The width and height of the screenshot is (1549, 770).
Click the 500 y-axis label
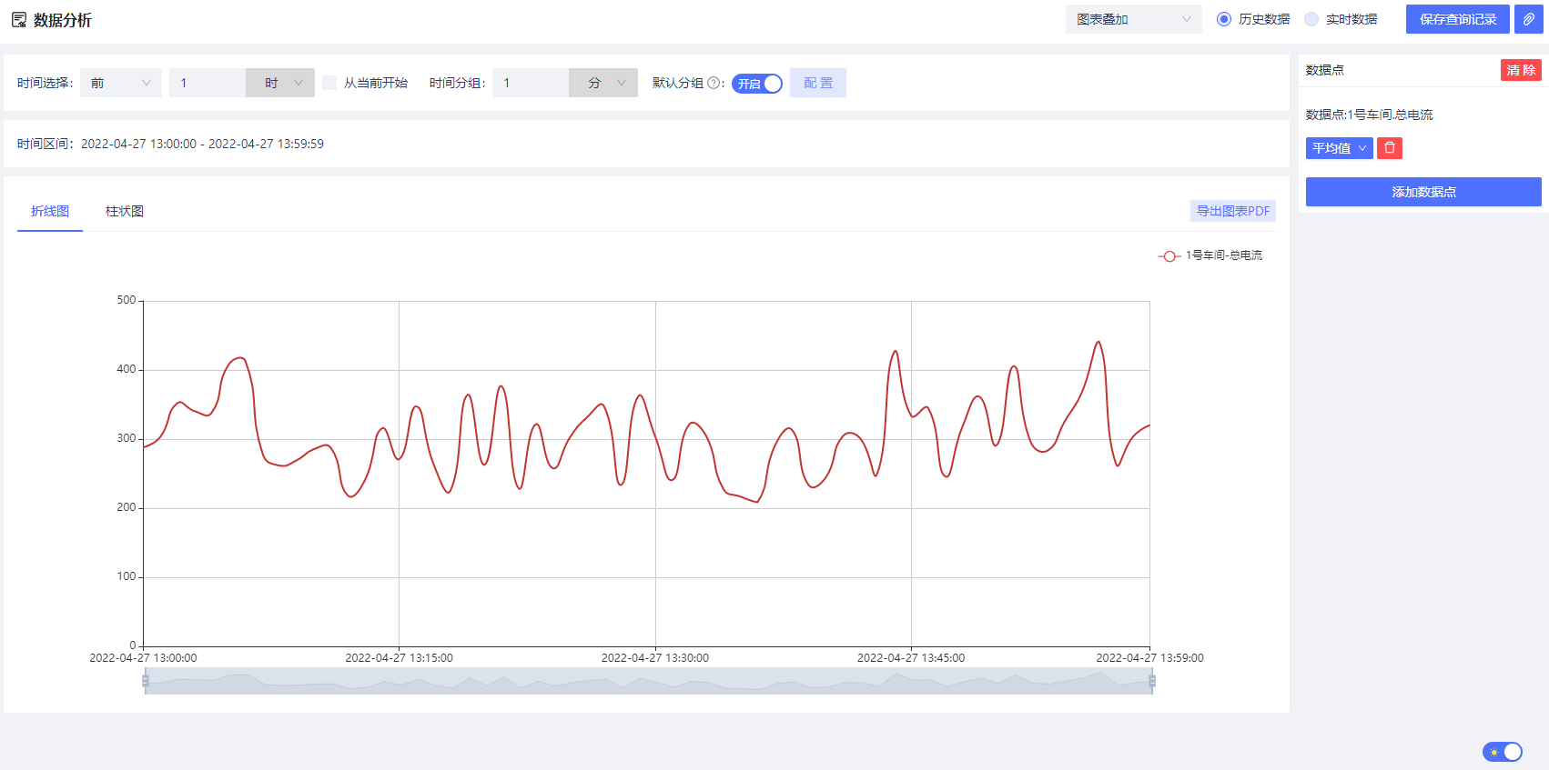tap(127, 300)
